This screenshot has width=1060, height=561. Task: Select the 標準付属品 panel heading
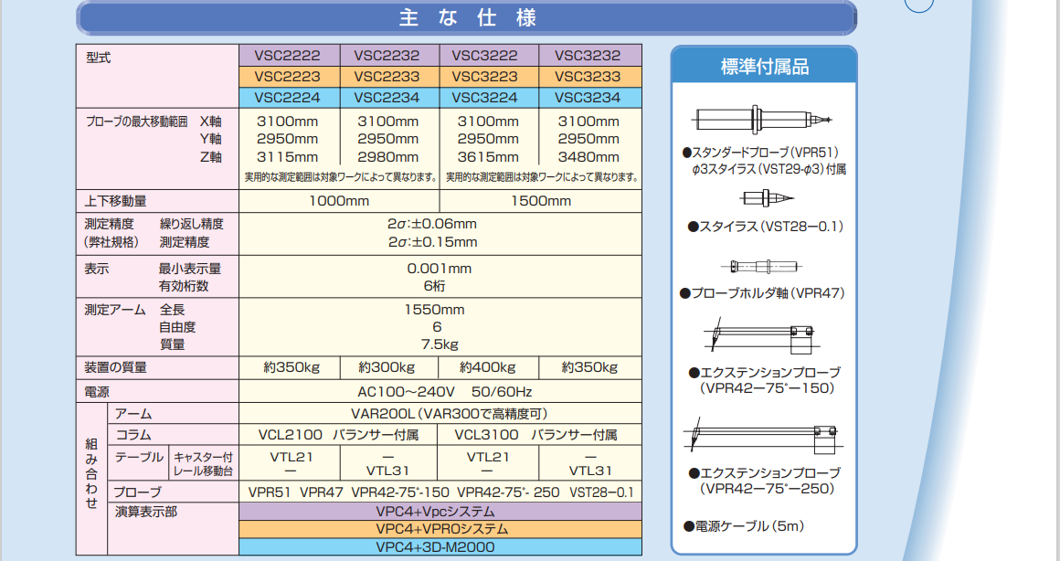click(764, 67)
